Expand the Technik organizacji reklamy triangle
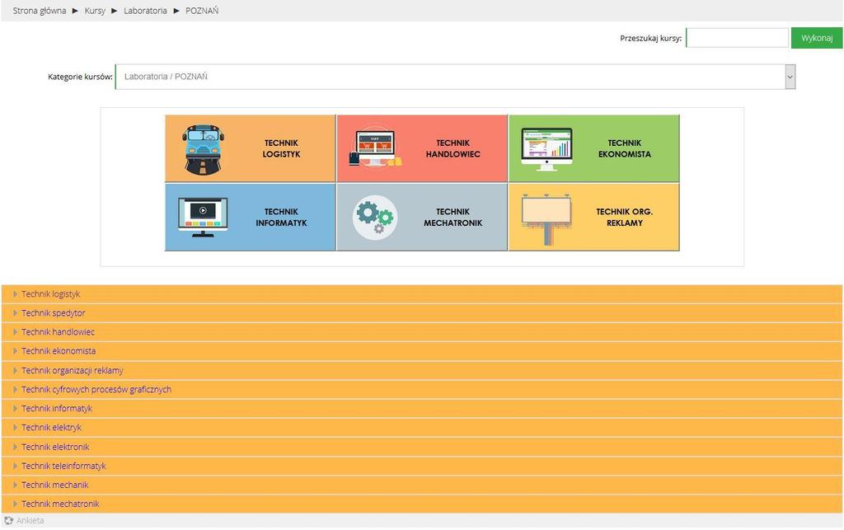 coord(15,371)
